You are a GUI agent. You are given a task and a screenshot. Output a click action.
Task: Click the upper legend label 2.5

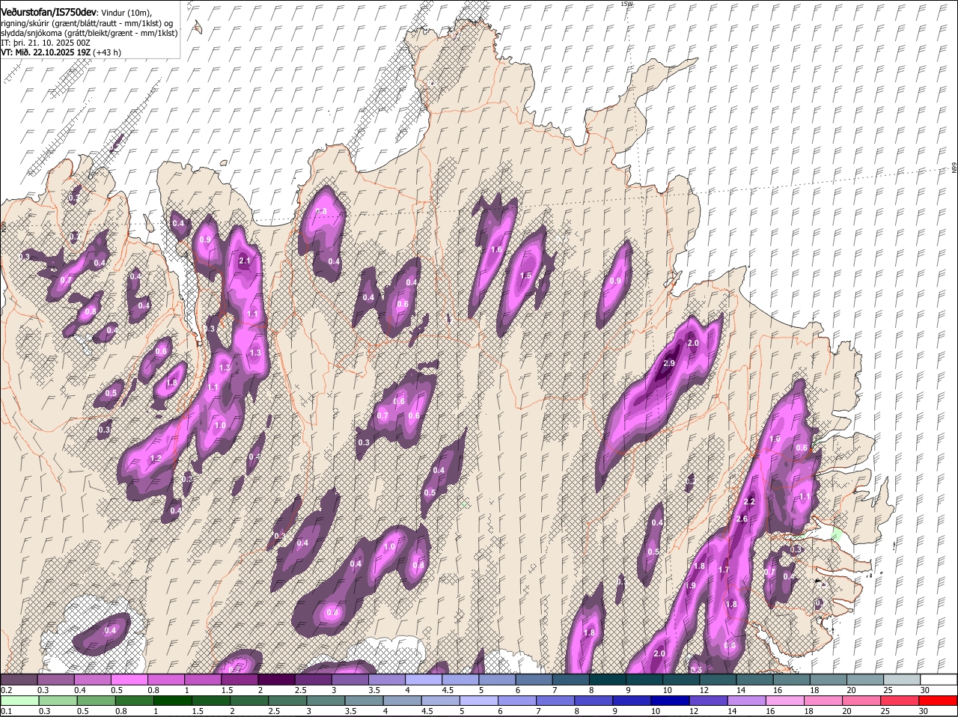pyautogui.click(x=300, y=690)
